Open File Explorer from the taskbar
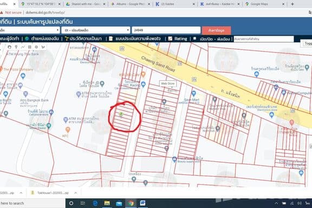This screenshot has width=312, height=208. [x=107, y=203]
